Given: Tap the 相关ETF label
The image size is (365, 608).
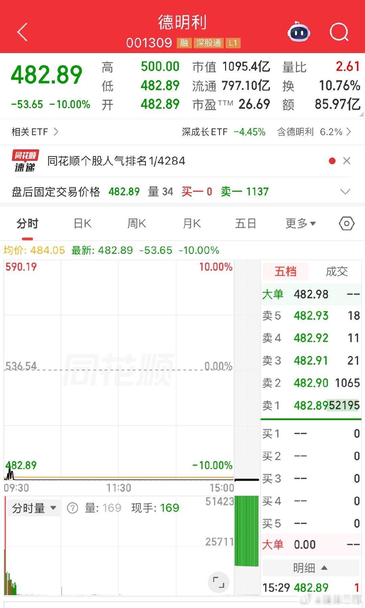Looking at the screenshot, I should tap(30, 131).
